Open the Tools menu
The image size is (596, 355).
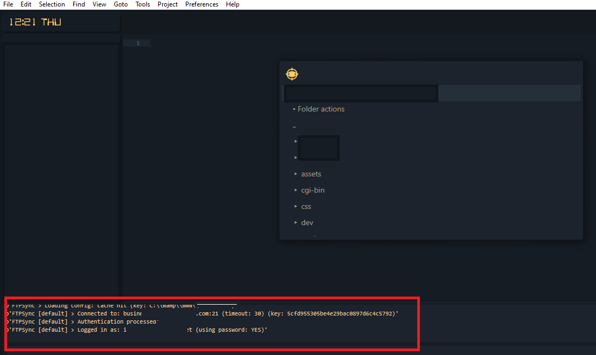142,4
